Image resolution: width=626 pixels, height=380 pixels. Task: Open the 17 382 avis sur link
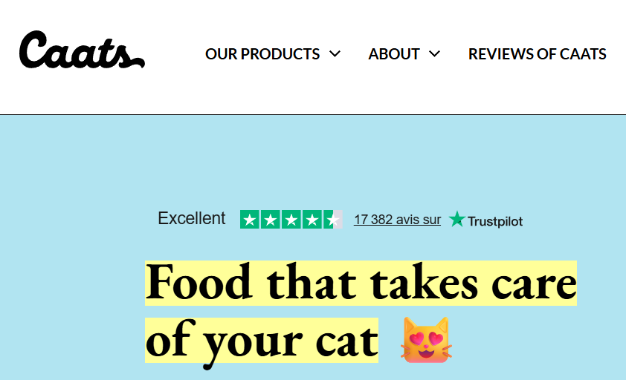click(397, 220)
